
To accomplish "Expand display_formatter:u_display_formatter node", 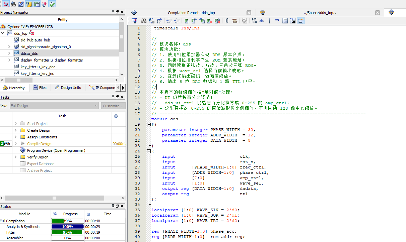I will point(9,60).
